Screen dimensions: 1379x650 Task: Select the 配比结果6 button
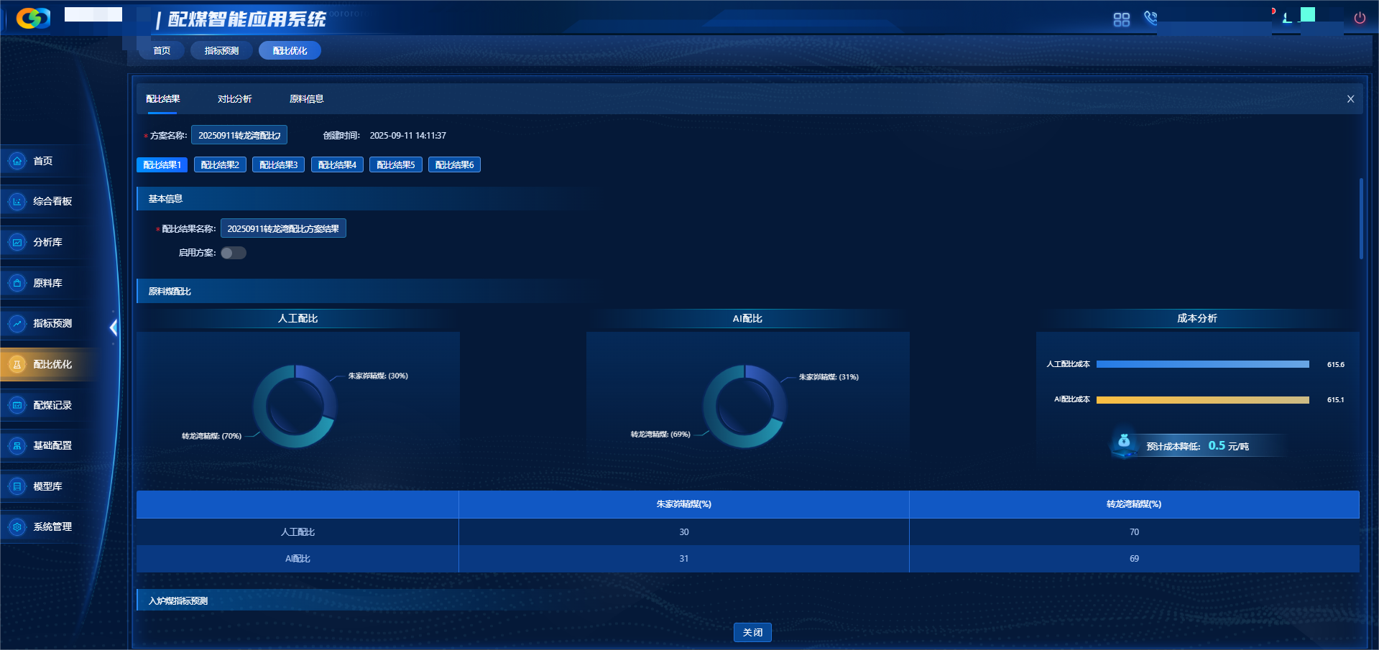point(454,165)
